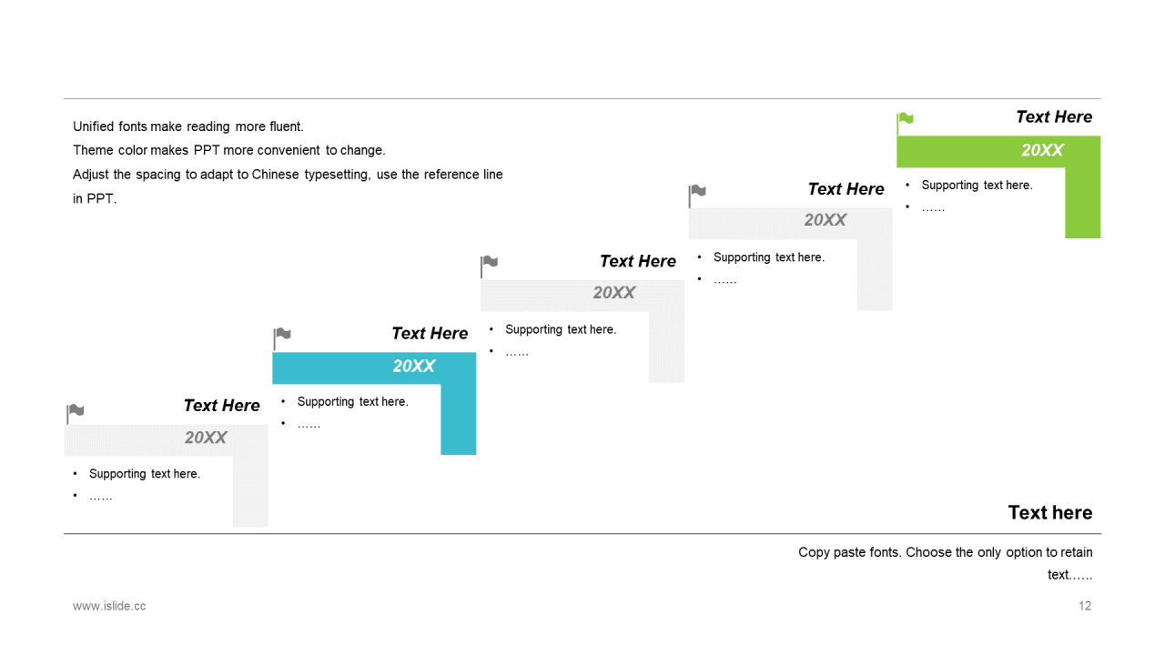Click the bold 'Text here' title at the bottom right
The width and height of the screenshot is (1165, 655).
click(x=1050, y=512)
